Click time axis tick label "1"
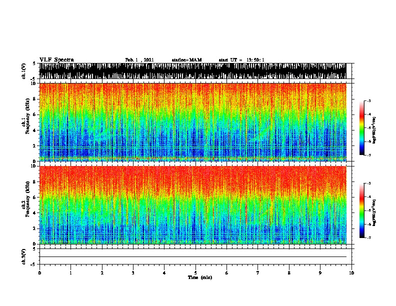This screenshot has width=396, height=306. click(x=70, y=273)
